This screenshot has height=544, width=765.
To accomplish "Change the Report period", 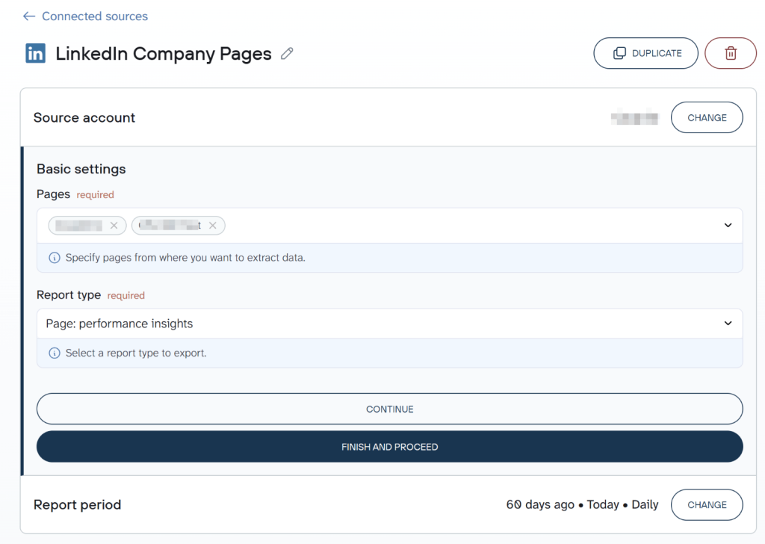I will 707,504.
